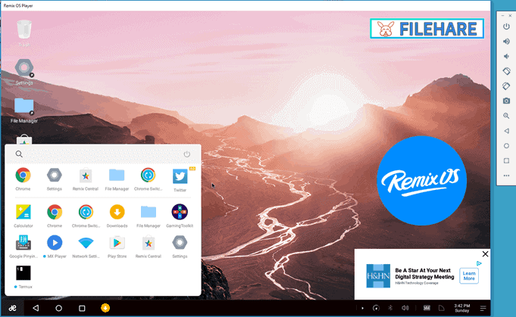Click the 3:42 PM Sunday clock
Image resolution: width=516 pixels, height=317 pixels.
tap(462, 308)
